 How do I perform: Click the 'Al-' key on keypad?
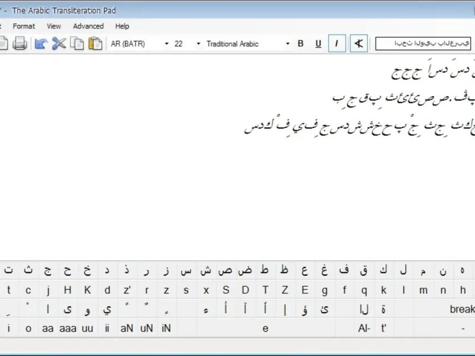pos(364,328)
